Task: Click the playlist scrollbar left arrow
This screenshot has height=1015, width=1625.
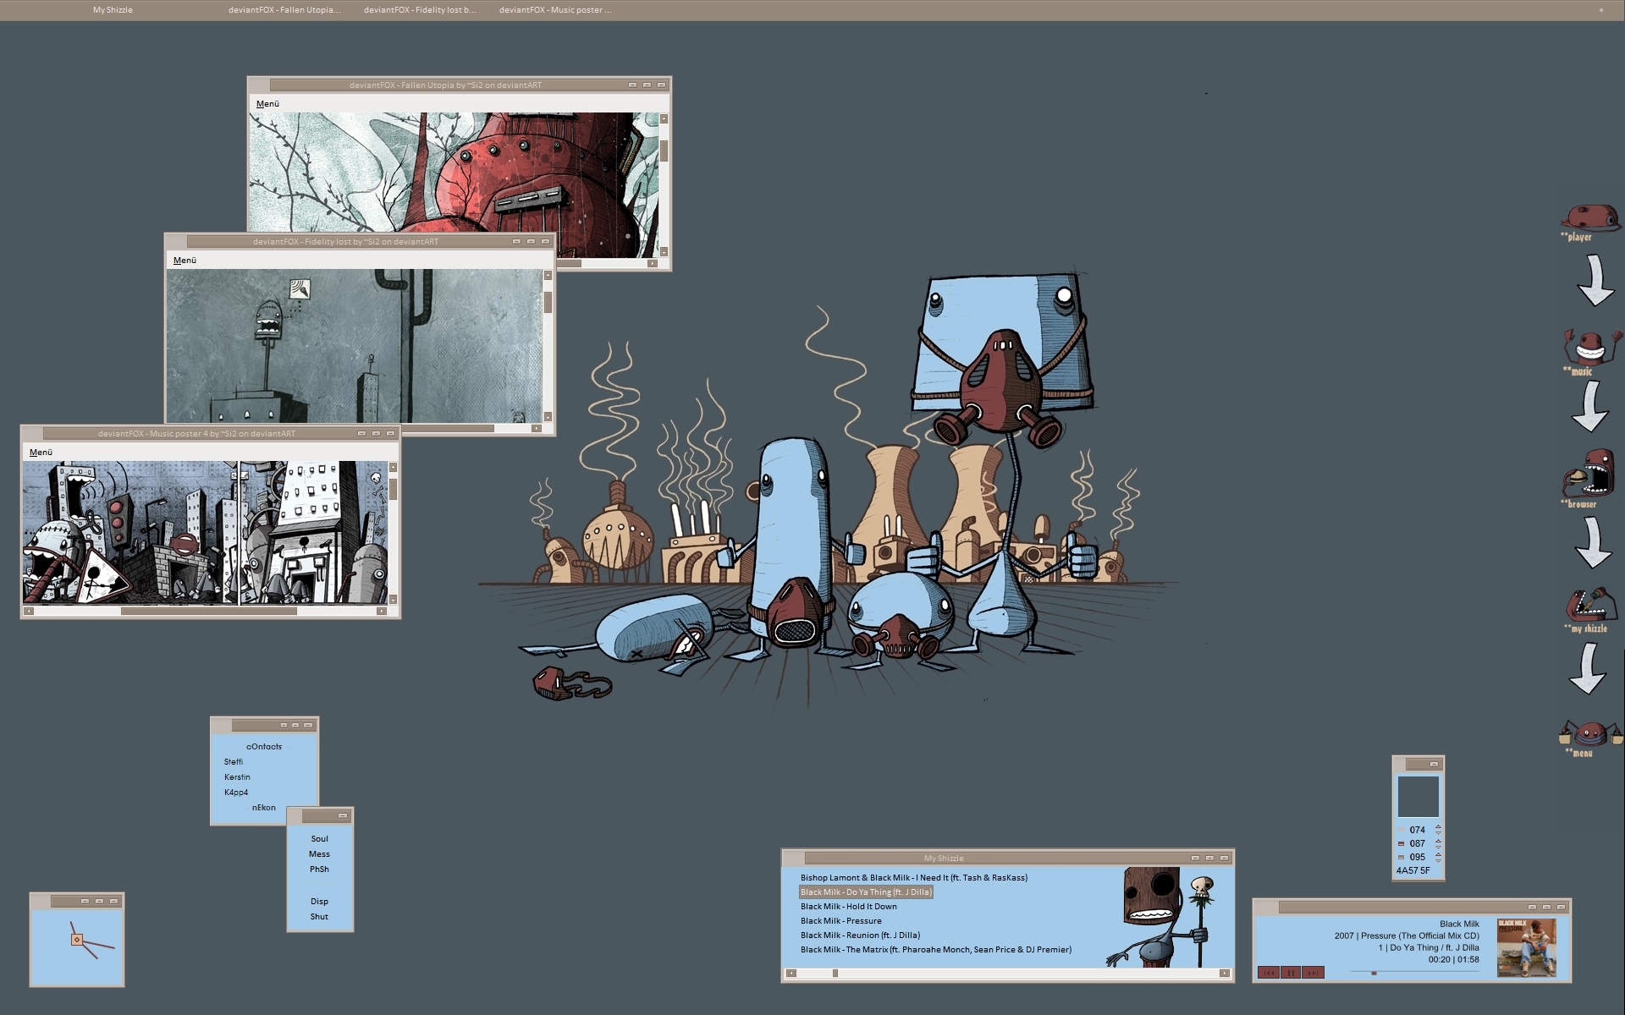Action: coord(791,974)
